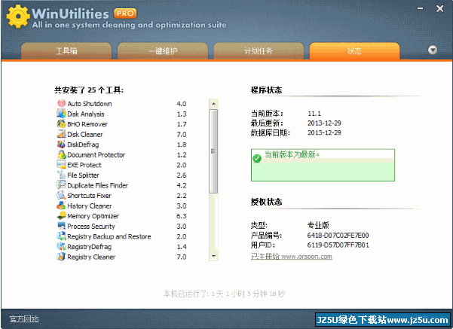Click the Disk Analysis icon

pyautogui.click(x=61, y=114)
